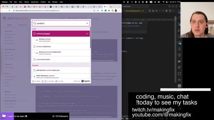Switch to the Learn tab in Astro docs
This screenshot has width=214, height=120.
tap(9, 25)
